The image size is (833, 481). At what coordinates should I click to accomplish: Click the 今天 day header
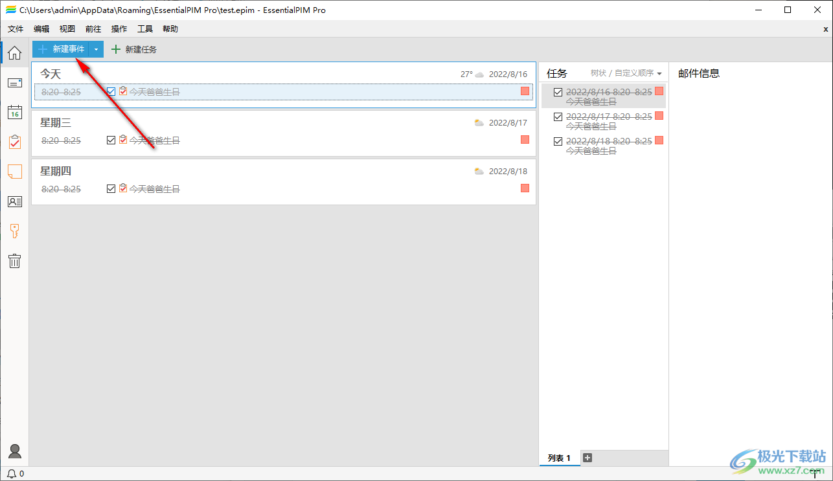tap(51, 74)
